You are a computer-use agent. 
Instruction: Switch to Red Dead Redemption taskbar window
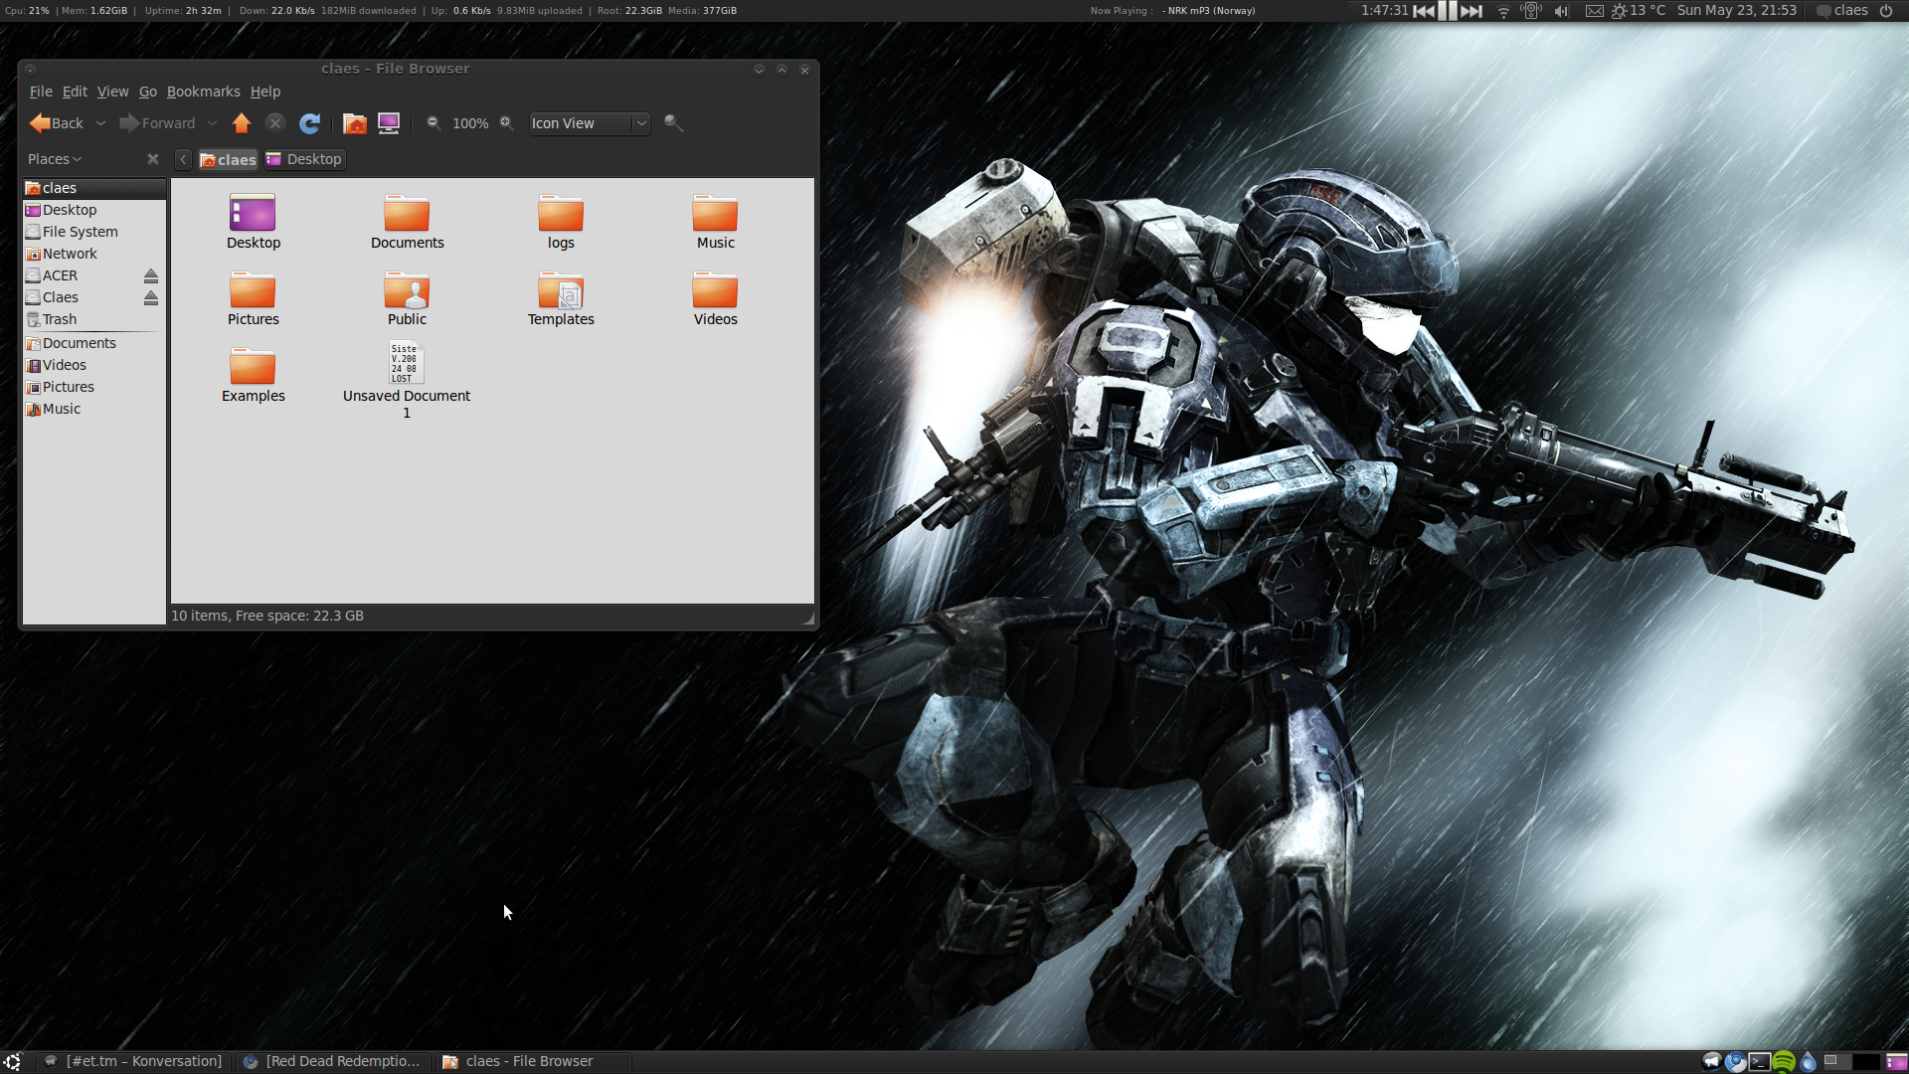334,1062
